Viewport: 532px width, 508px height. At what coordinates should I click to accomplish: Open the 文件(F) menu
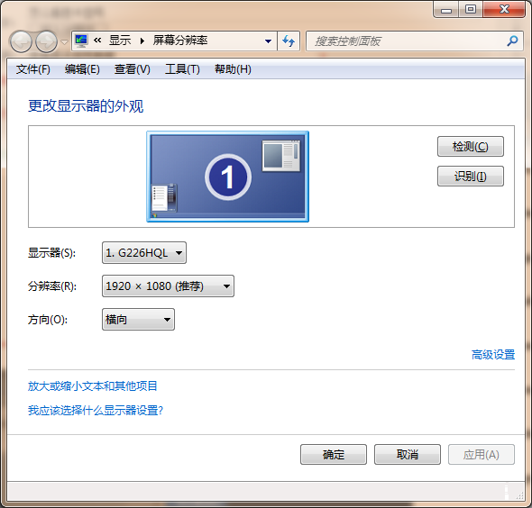32,69
